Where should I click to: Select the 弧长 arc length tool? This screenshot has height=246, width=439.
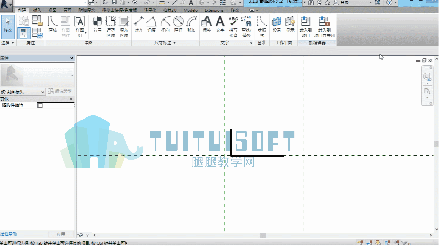[191, 24]
